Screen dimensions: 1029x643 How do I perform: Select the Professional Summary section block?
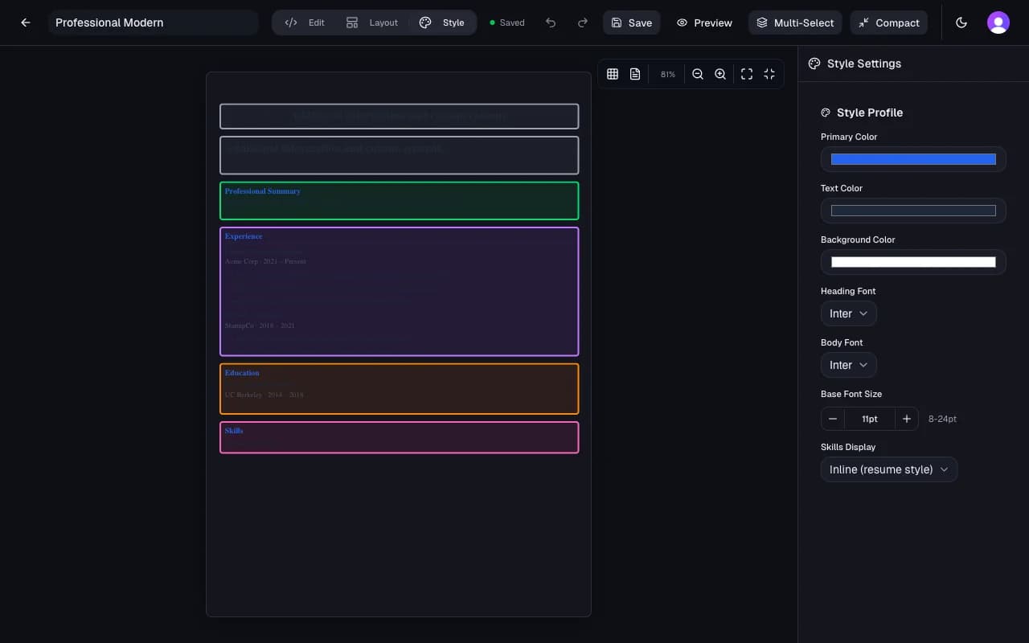tap(399, 201)
